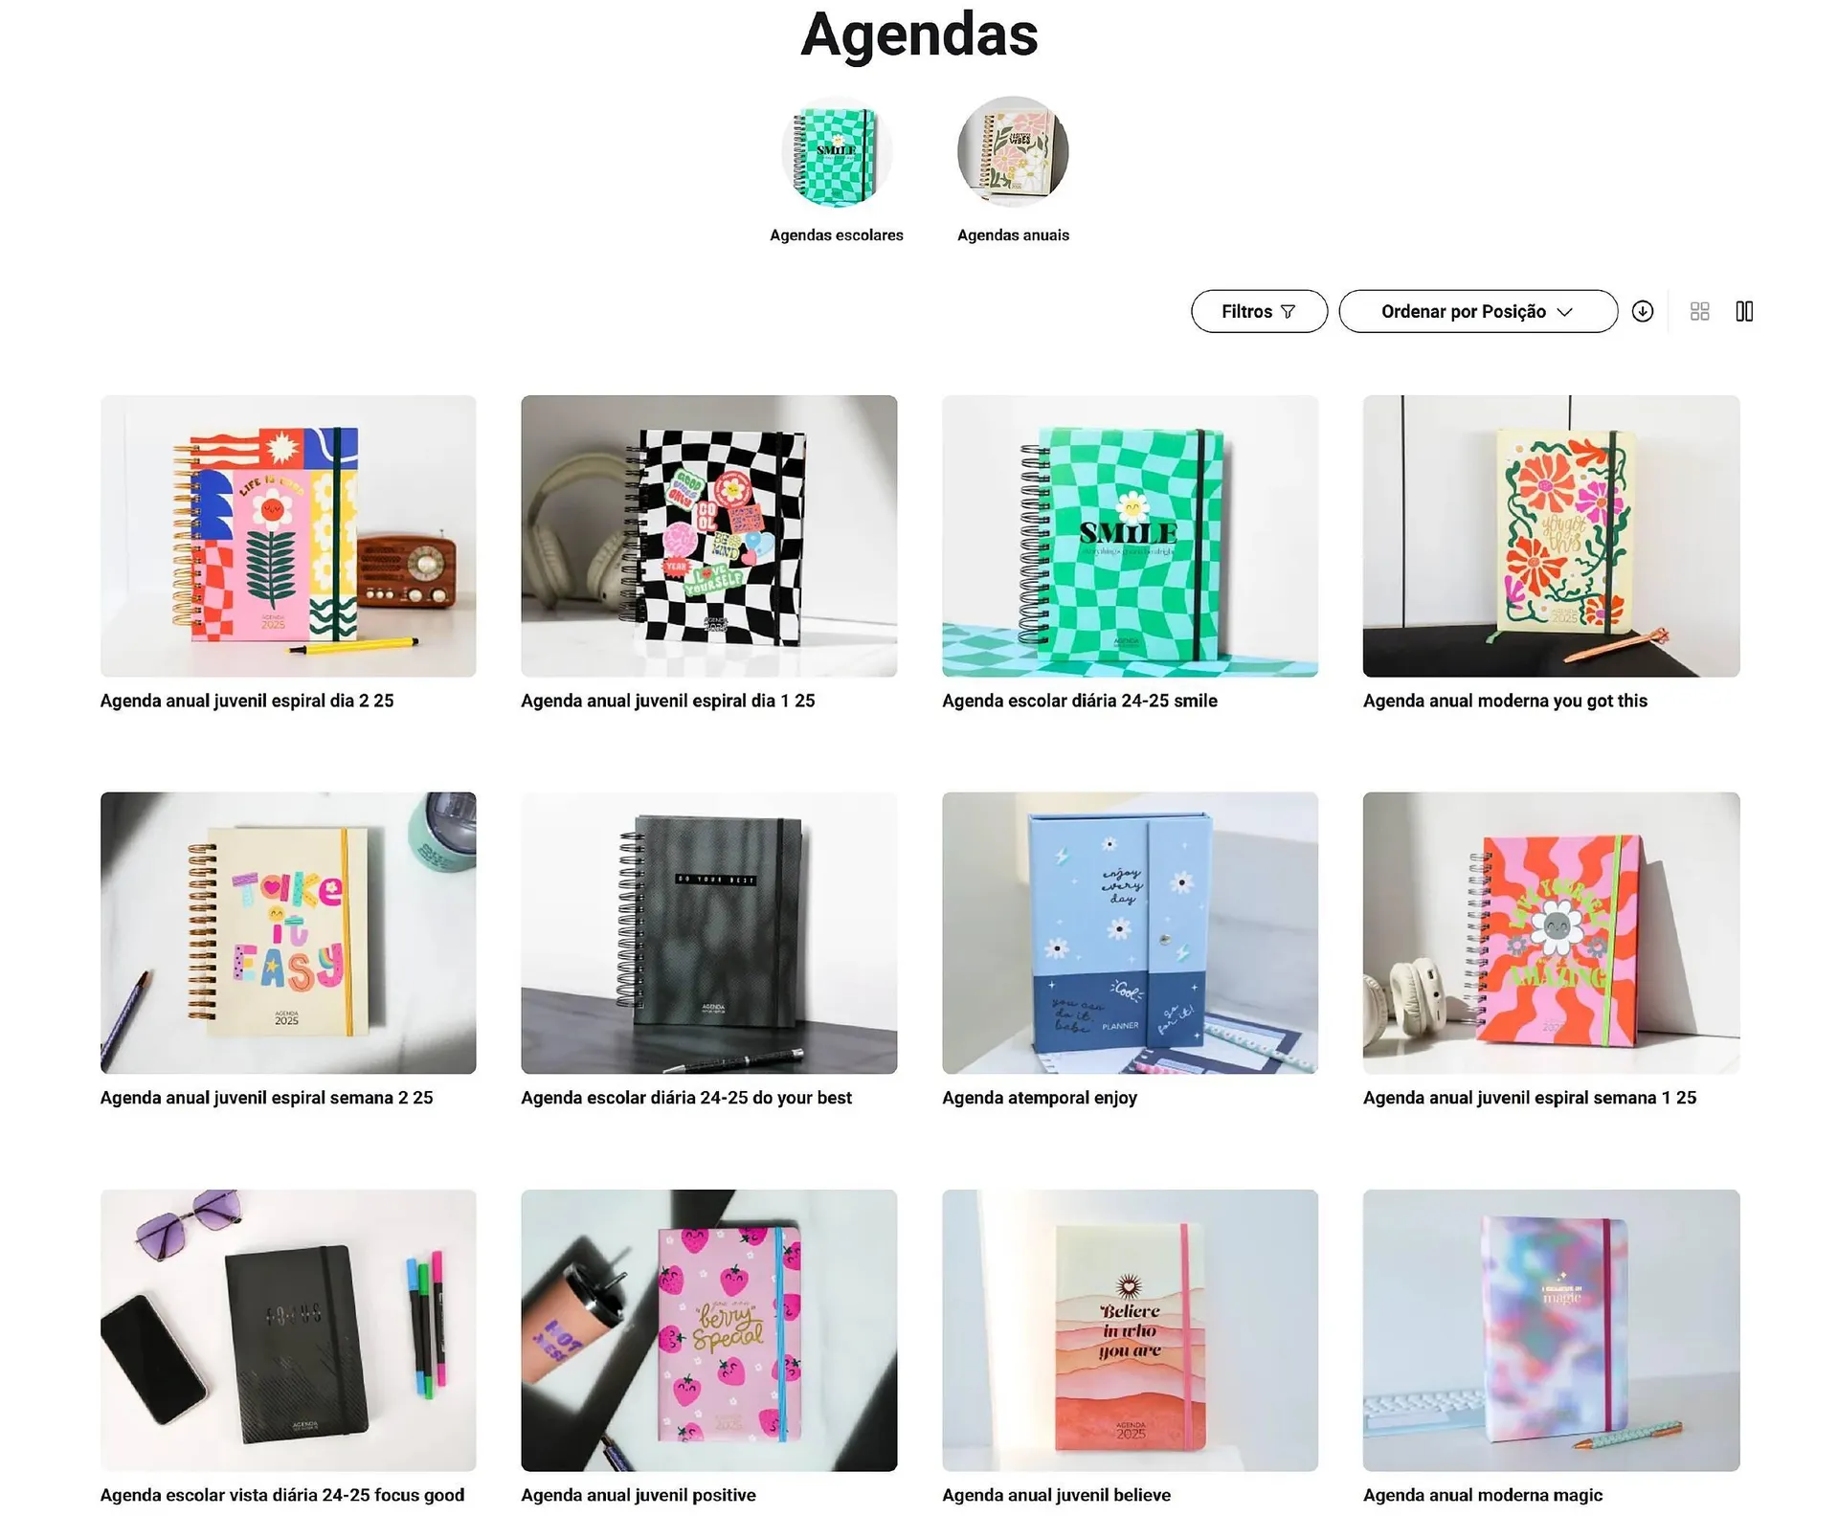Click the Agendas escolares label
The width and height of the screenshot is (1838, 1538).
coord(837,235)
